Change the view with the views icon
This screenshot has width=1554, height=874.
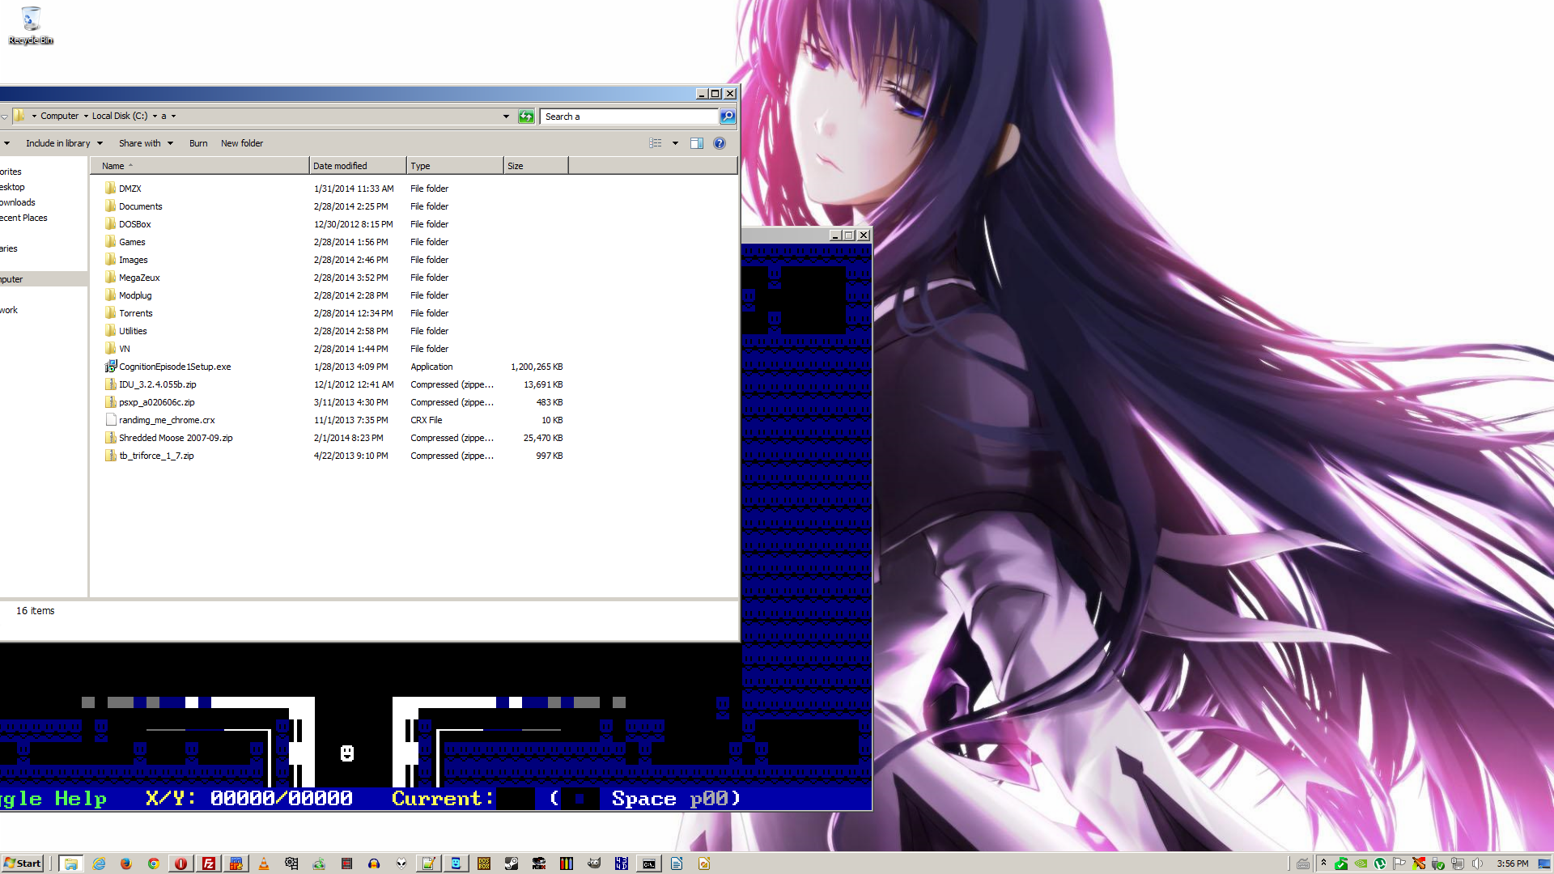click(x=656, y=143)
